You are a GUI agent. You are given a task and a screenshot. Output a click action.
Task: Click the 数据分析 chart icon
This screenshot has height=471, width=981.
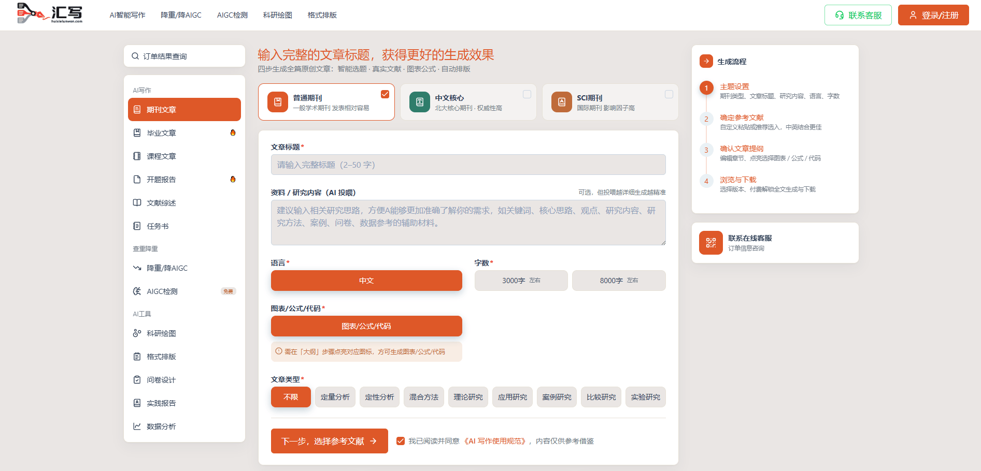137,426
